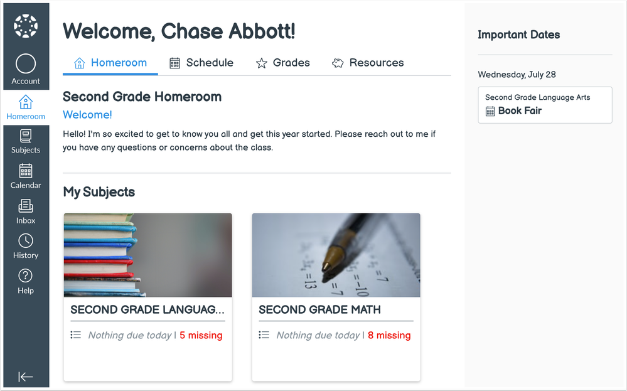View 8 missing Math items
627x391 pixels.
(x=389, y=335)
